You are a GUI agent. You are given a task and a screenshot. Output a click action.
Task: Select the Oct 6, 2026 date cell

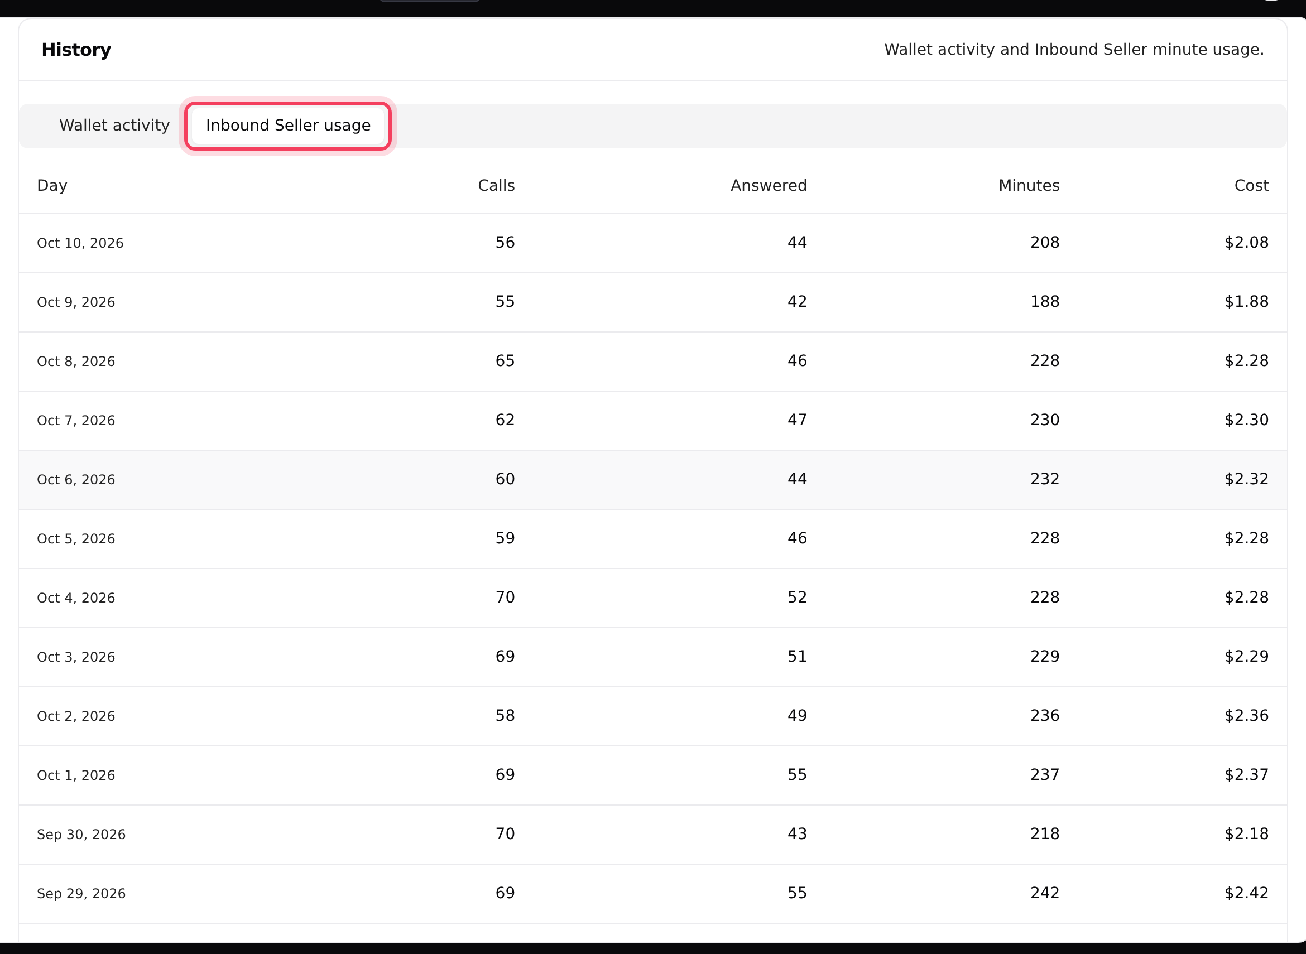(x=76, y=479)
